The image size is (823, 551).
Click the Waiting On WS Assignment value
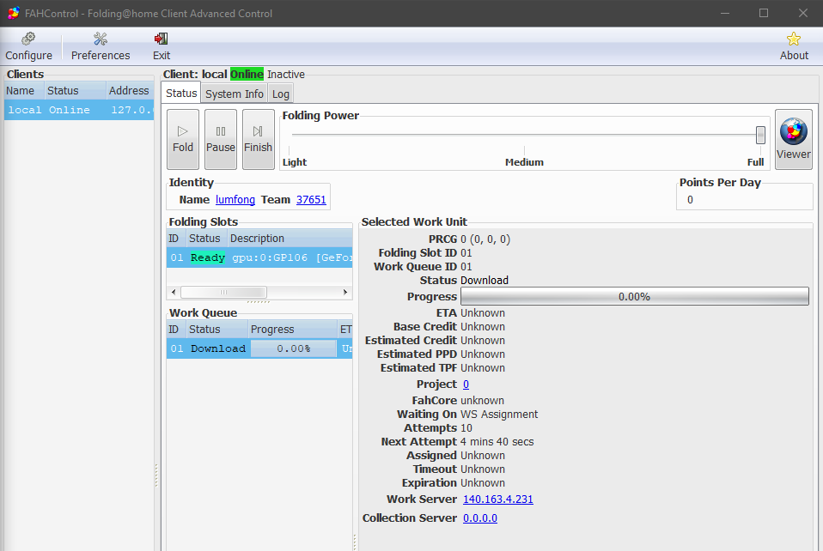tap(499, 415)
